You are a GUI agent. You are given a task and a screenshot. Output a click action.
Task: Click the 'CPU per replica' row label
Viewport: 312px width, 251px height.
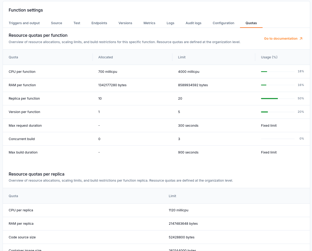21,210
